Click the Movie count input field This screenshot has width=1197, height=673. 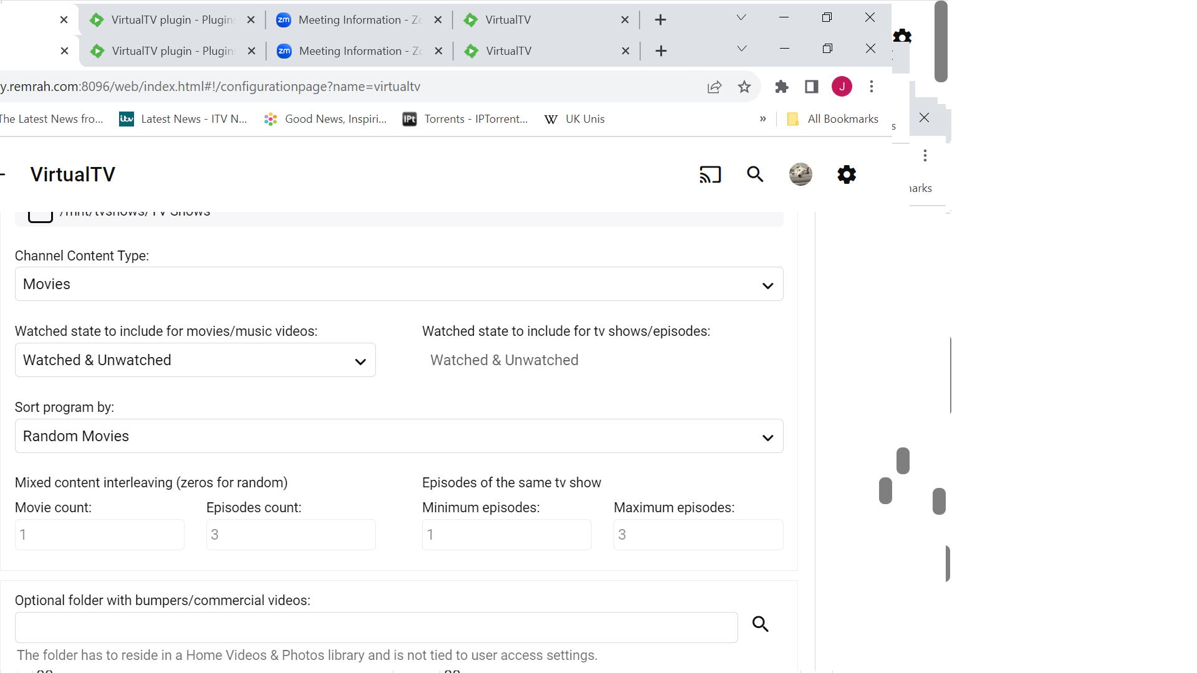100,535
